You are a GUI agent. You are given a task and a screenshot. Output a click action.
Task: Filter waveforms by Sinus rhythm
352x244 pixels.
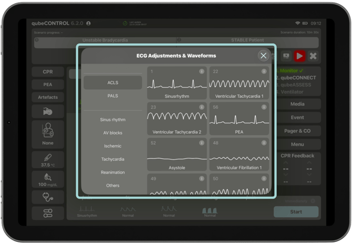click(x=113, y=120)
